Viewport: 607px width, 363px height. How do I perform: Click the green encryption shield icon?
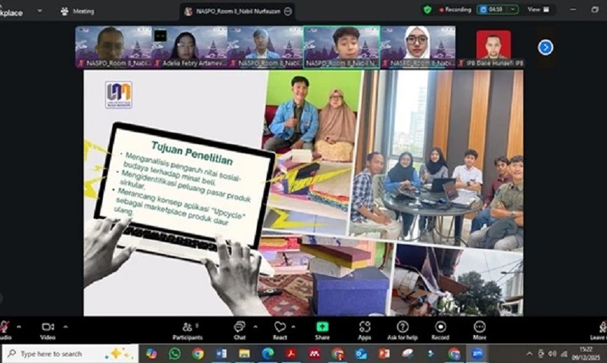click(x=427, y=9)
